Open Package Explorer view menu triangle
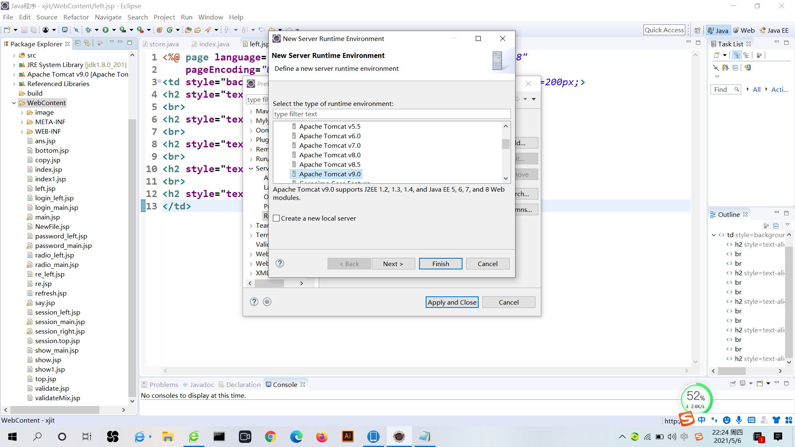The image size is (795, 447). click(x=111, y=43)
